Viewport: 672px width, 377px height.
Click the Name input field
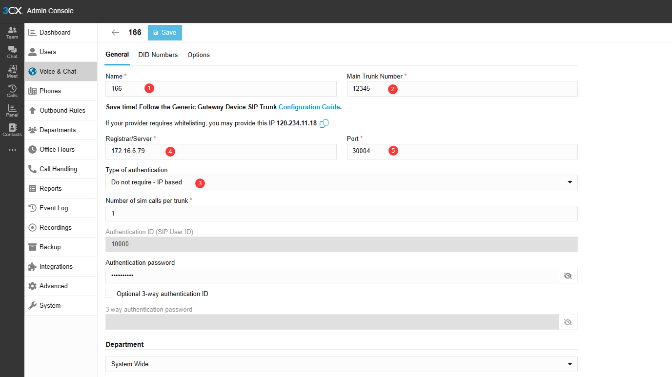tap(221, 89)
